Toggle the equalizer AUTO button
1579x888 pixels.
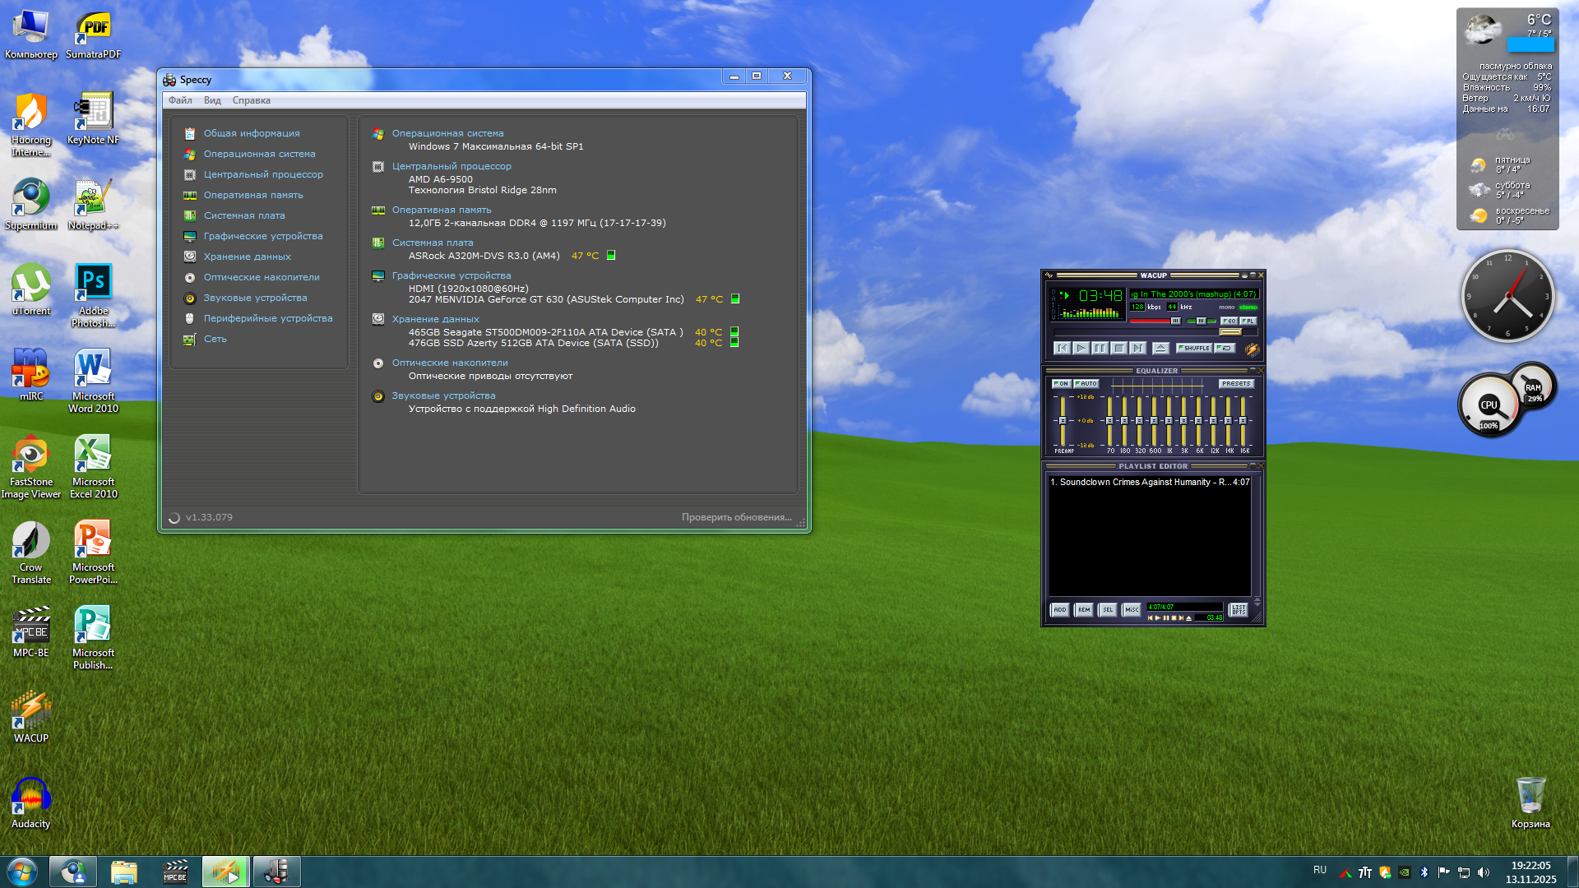click(x=1086, y=384)
